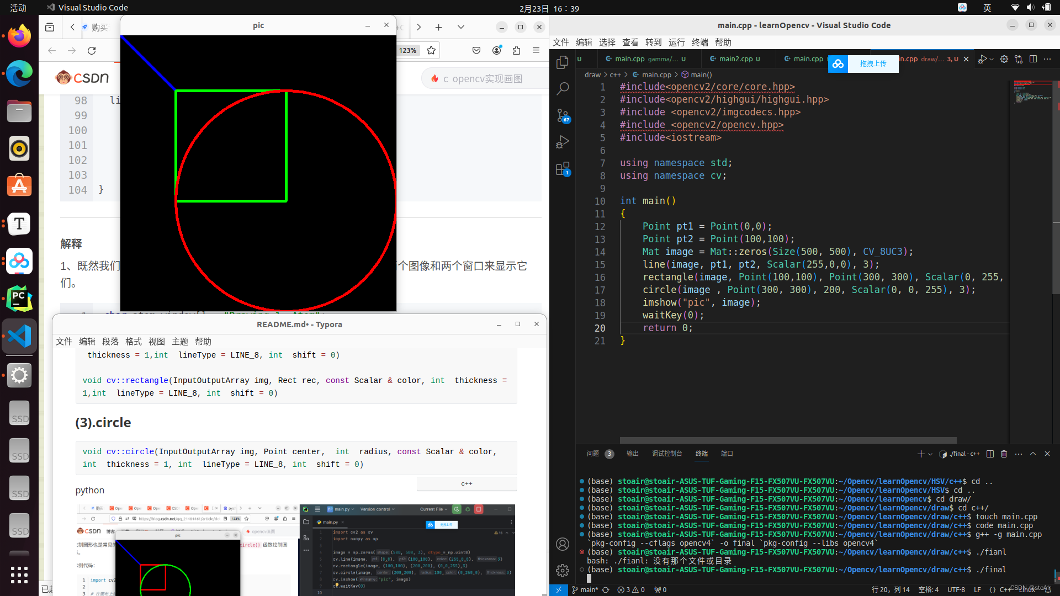
Task: Open VS Code 终端 menu
Action: (x=699, y=42)
